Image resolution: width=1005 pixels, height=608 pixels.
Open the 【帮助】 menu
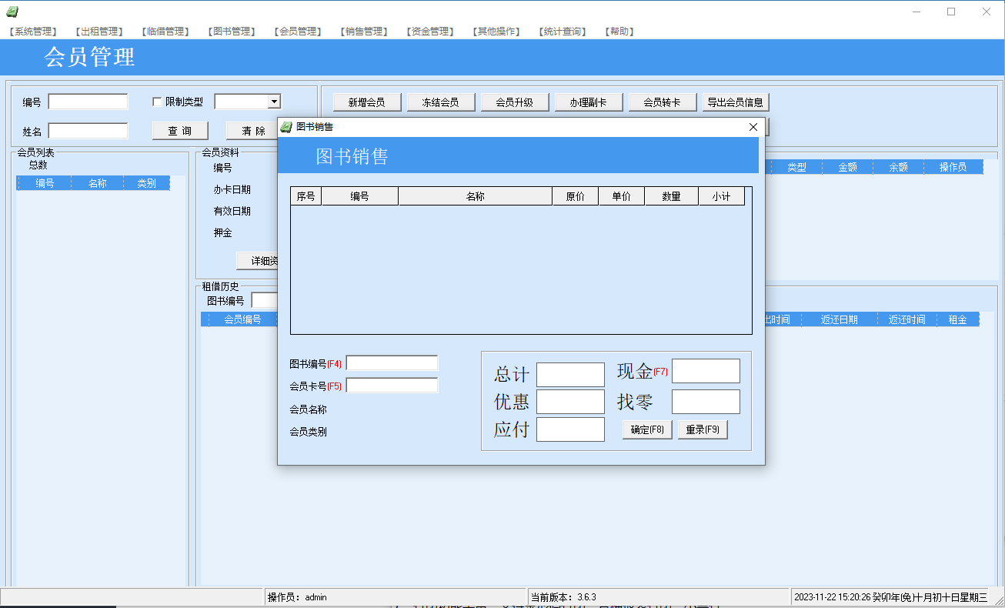(619, 32)
